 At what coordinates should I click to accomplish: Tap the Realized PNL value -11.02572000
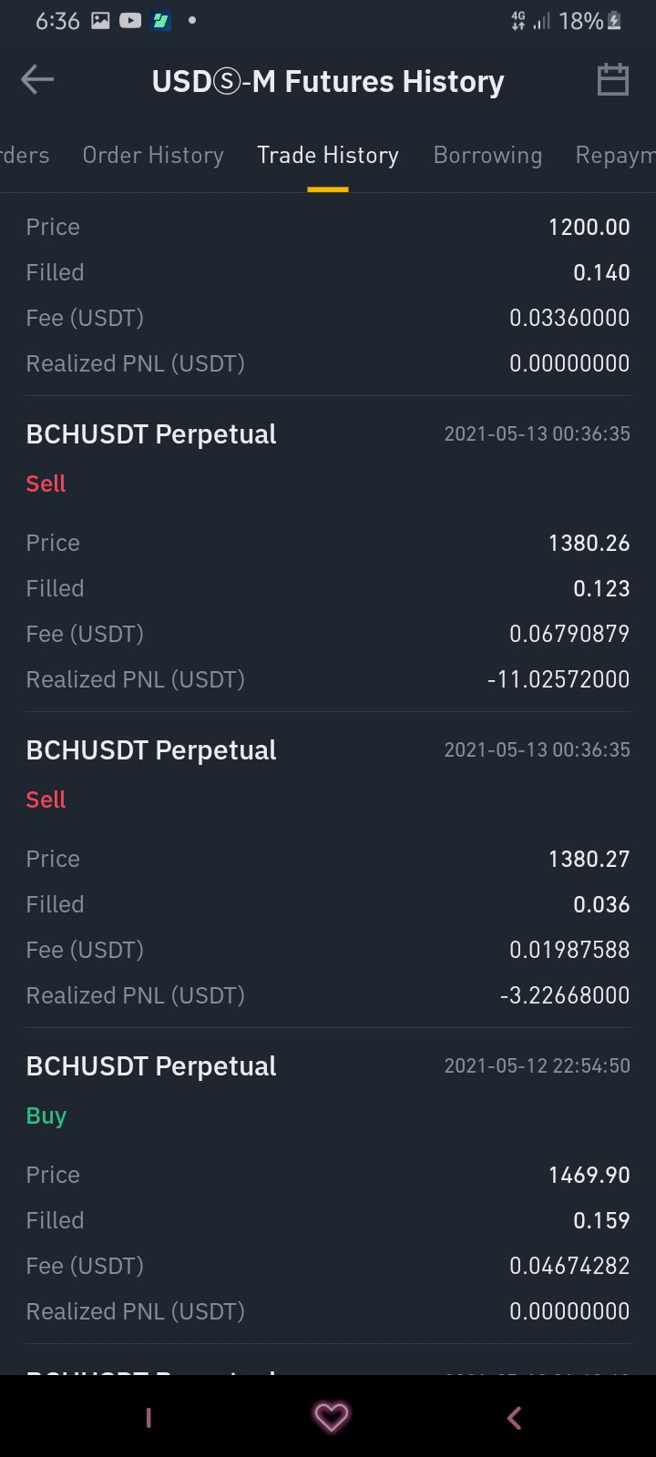point(559,679)
